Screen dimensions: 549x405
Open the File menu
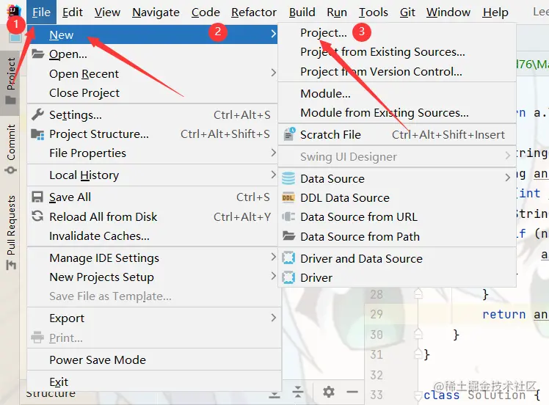[x=41, y=12]
